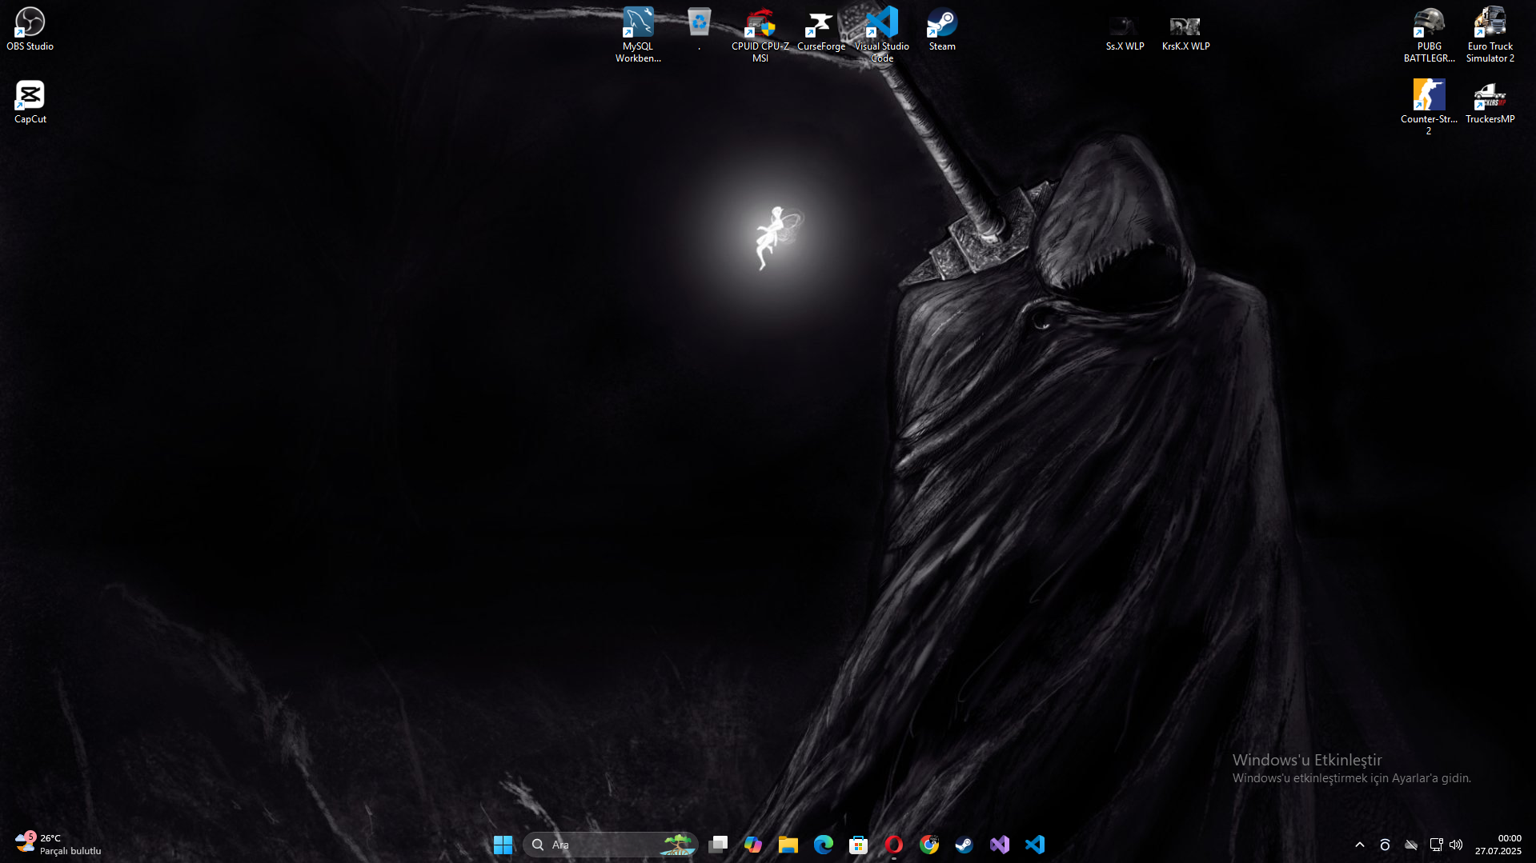Open File Explorer from the taskbar
Viewport: 1536px width, 863px height.
[x=788, y=845]
